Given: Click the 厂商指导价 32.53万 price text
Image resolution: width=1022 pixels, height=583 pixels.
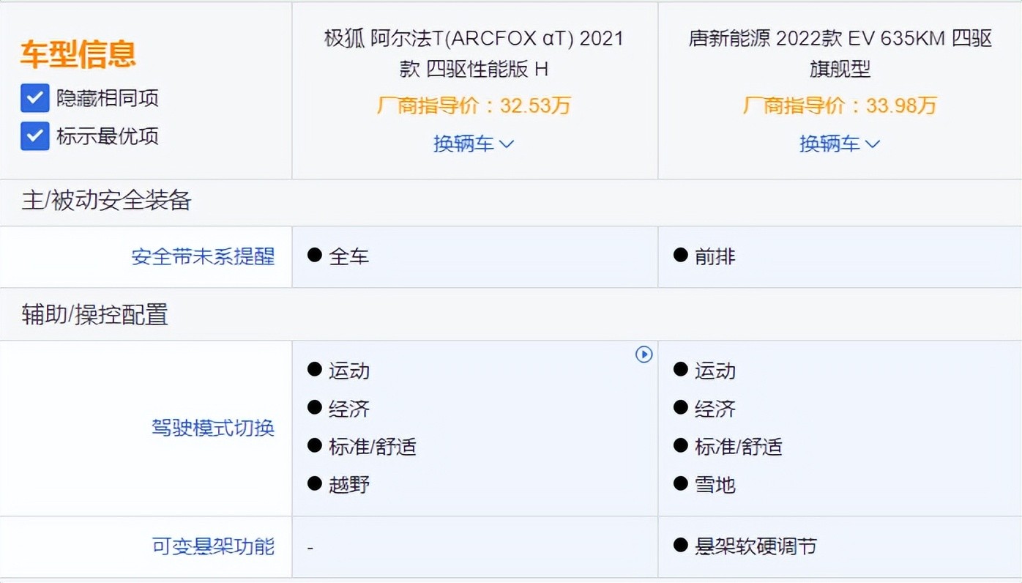Looking at the screenshot, I should (474, 105).
